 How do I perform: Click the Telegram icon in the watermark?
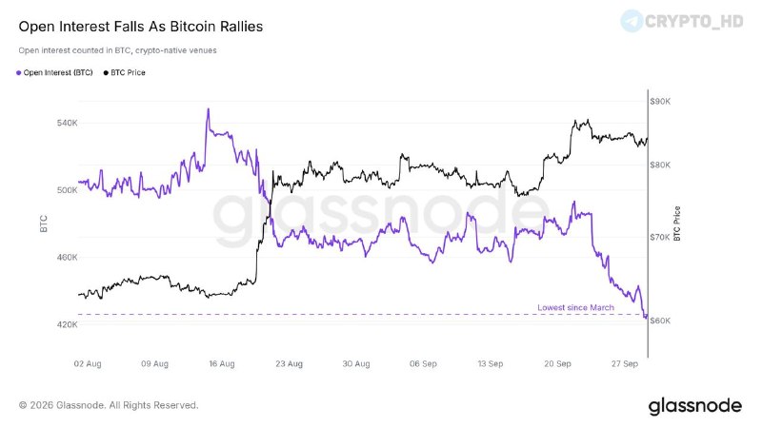632,21
